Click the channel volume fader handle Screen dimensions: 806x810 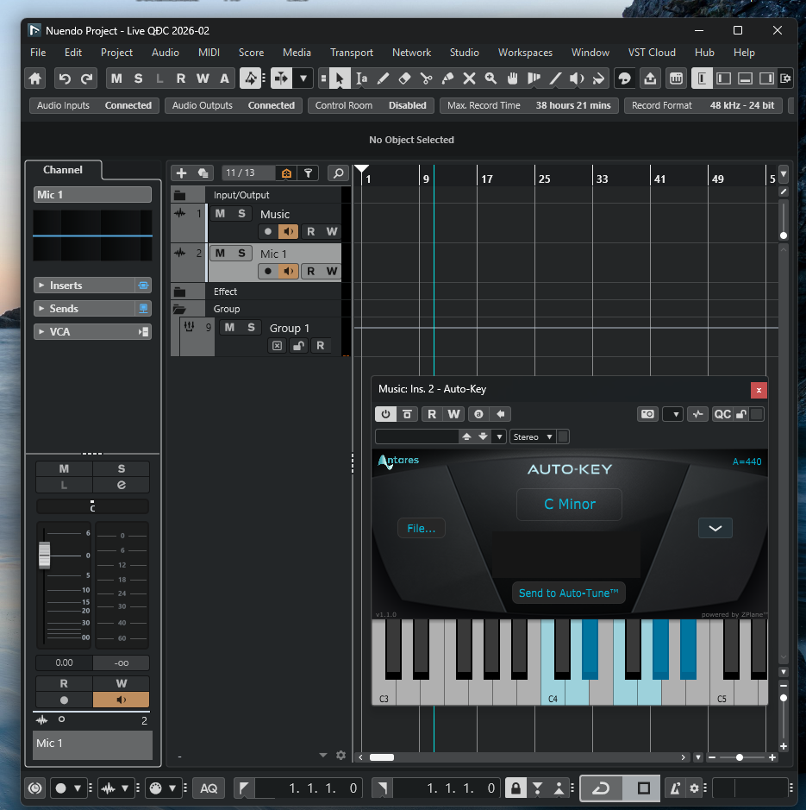[x=45, y=556]
